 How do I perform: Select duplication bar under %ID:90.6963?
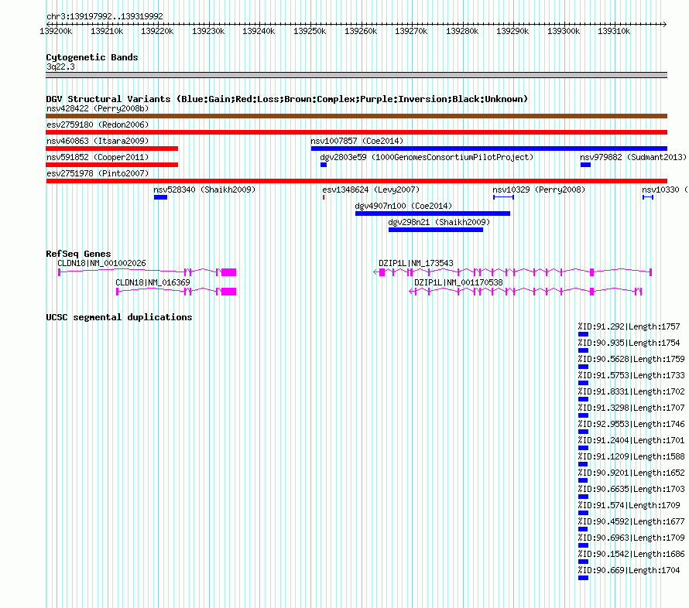[x=583, y=545]
